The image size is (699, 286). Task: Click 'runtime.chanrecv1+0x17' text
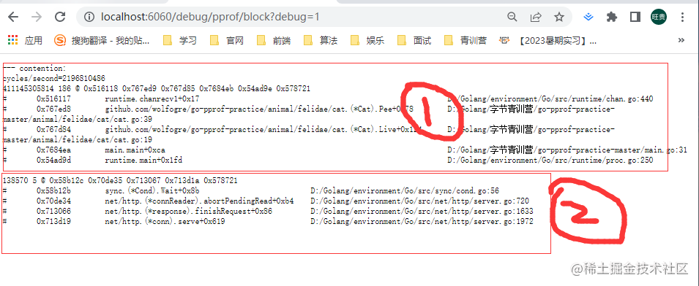(152, 99)
